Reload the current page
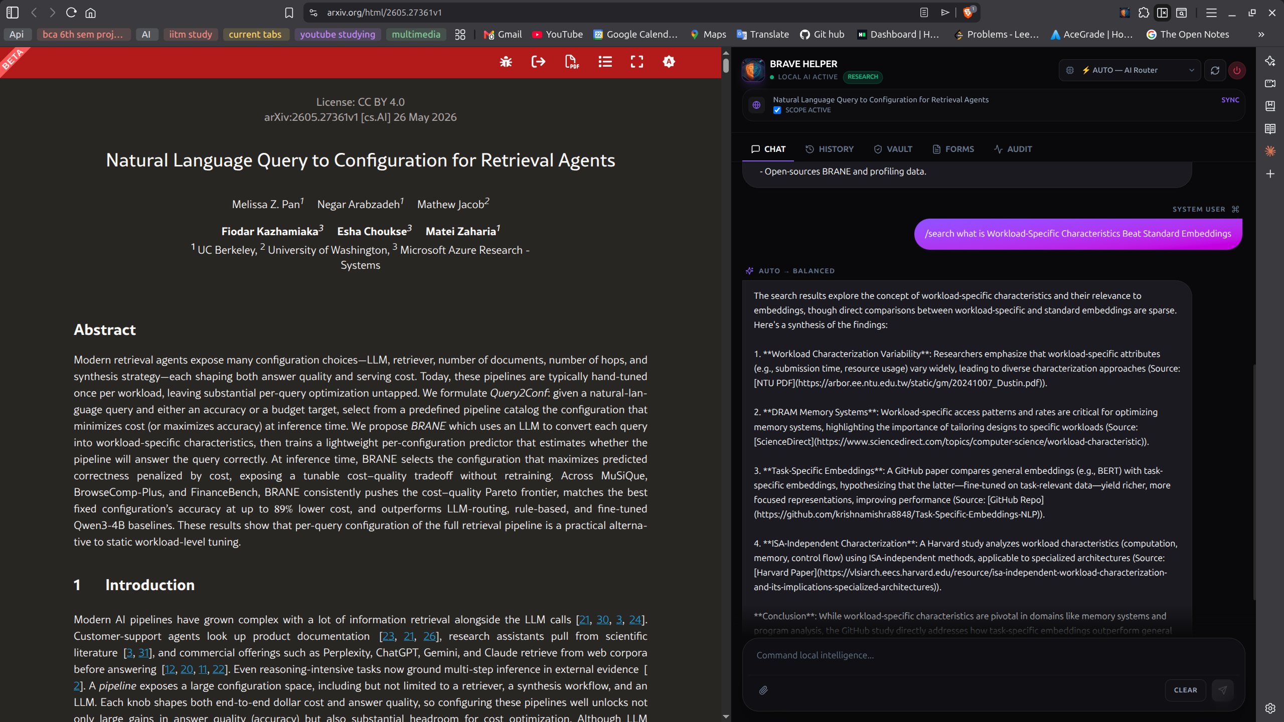Image resolution: width=1284 pixels, height=722 pixels. [71, 13]
